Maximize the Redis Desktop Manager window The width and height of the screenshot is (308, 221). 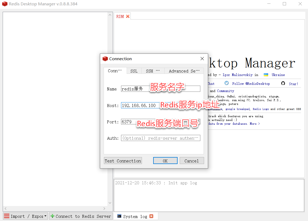[284, 4]
